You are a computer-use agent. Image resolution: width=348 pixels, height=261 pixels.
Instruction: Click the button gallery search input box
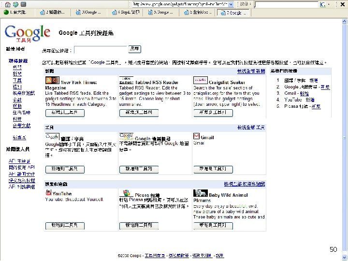tap(101, 50)
